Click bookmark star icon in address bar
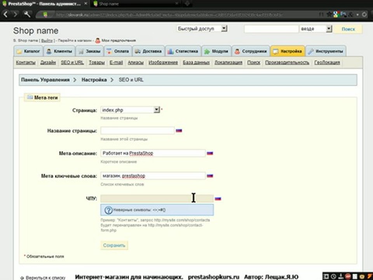 click(x=329, y=14)
